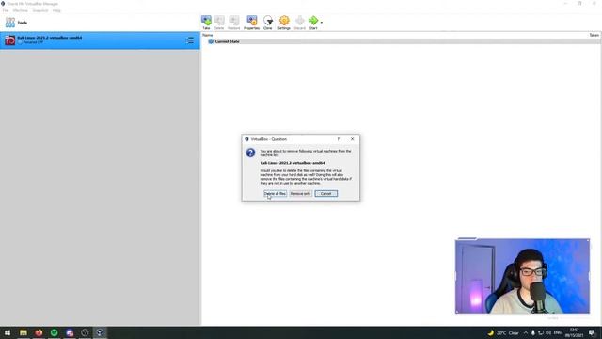Open the Windows Start menu
Image resolution: width=602 pixels, height=339 pixels.
[8, 332]
